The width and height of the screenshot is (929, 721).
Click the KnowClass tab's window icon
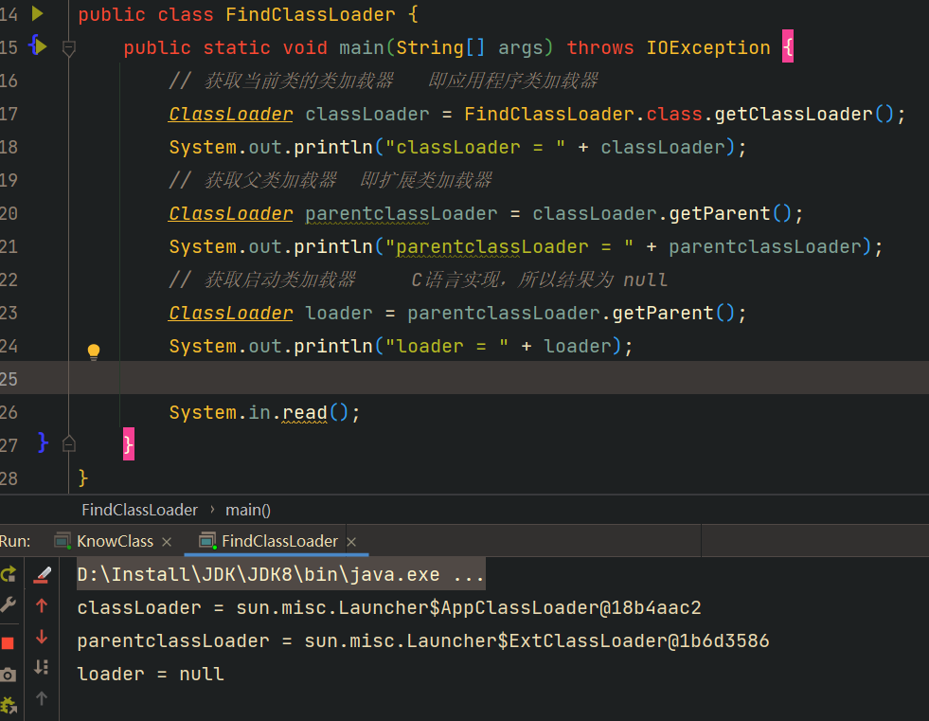point(63,541)
